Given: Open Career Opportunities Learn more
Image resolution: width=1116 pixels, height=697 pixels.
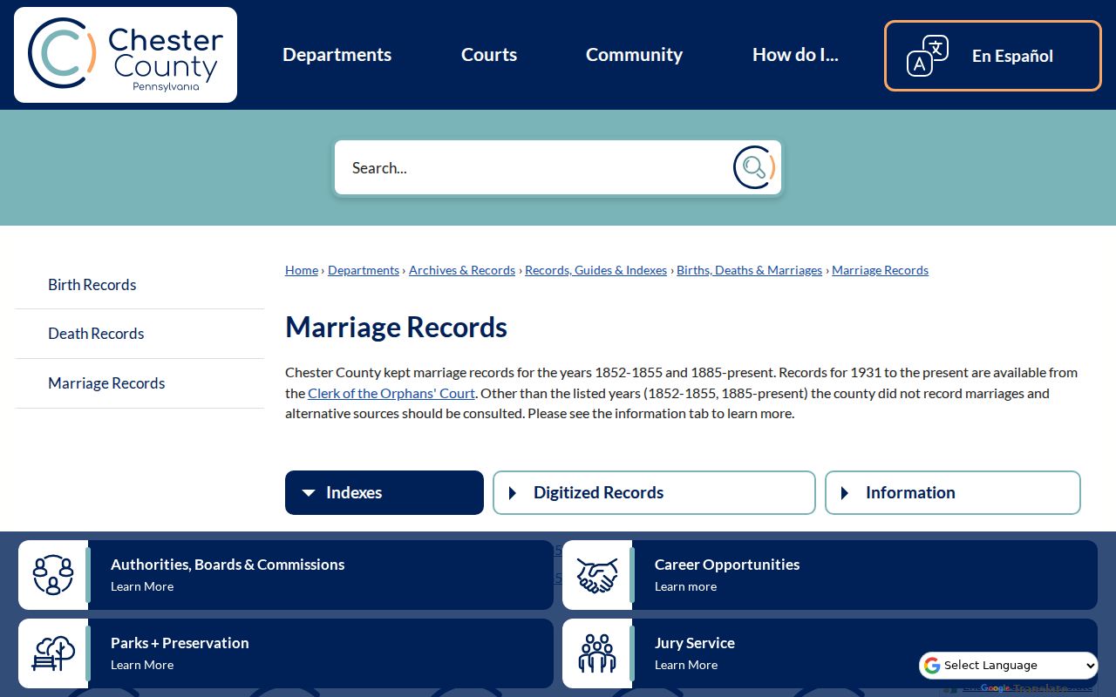Looking at the screenshot, I should click(x=685, y=586).
